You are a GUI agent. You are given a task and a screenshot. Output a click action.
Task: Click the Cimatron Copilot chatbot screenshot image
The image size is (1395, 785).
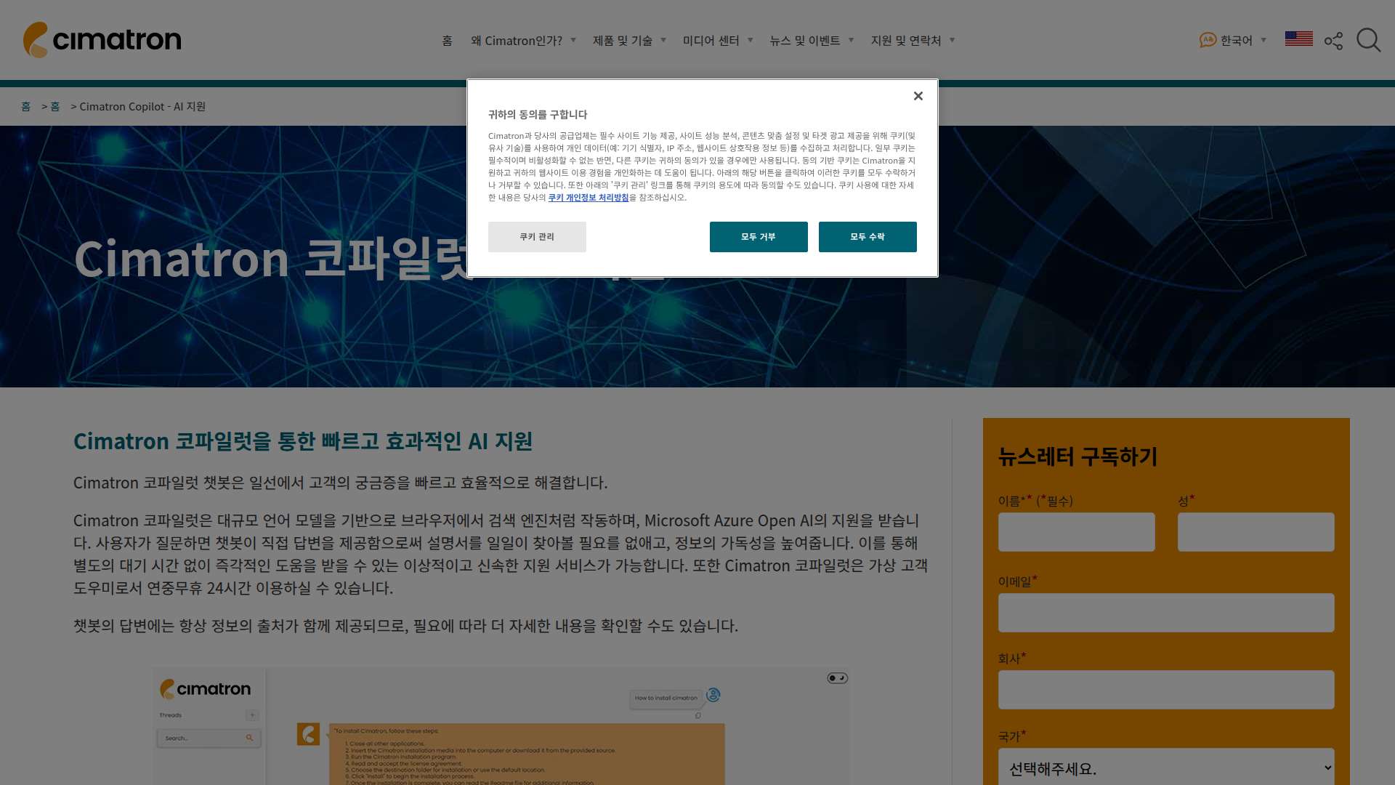pyautogui.click(x=501, y=727)
